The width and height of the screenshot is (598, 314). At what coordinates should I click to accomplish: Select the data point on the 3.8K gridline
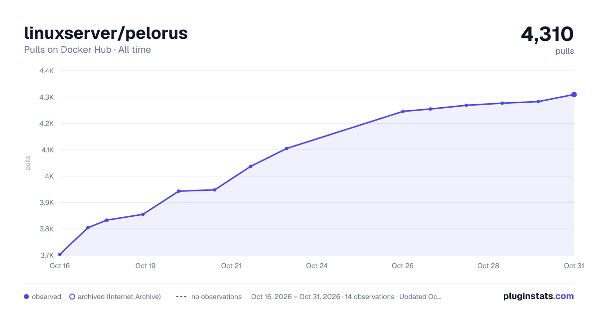click(x=88, y=228)
